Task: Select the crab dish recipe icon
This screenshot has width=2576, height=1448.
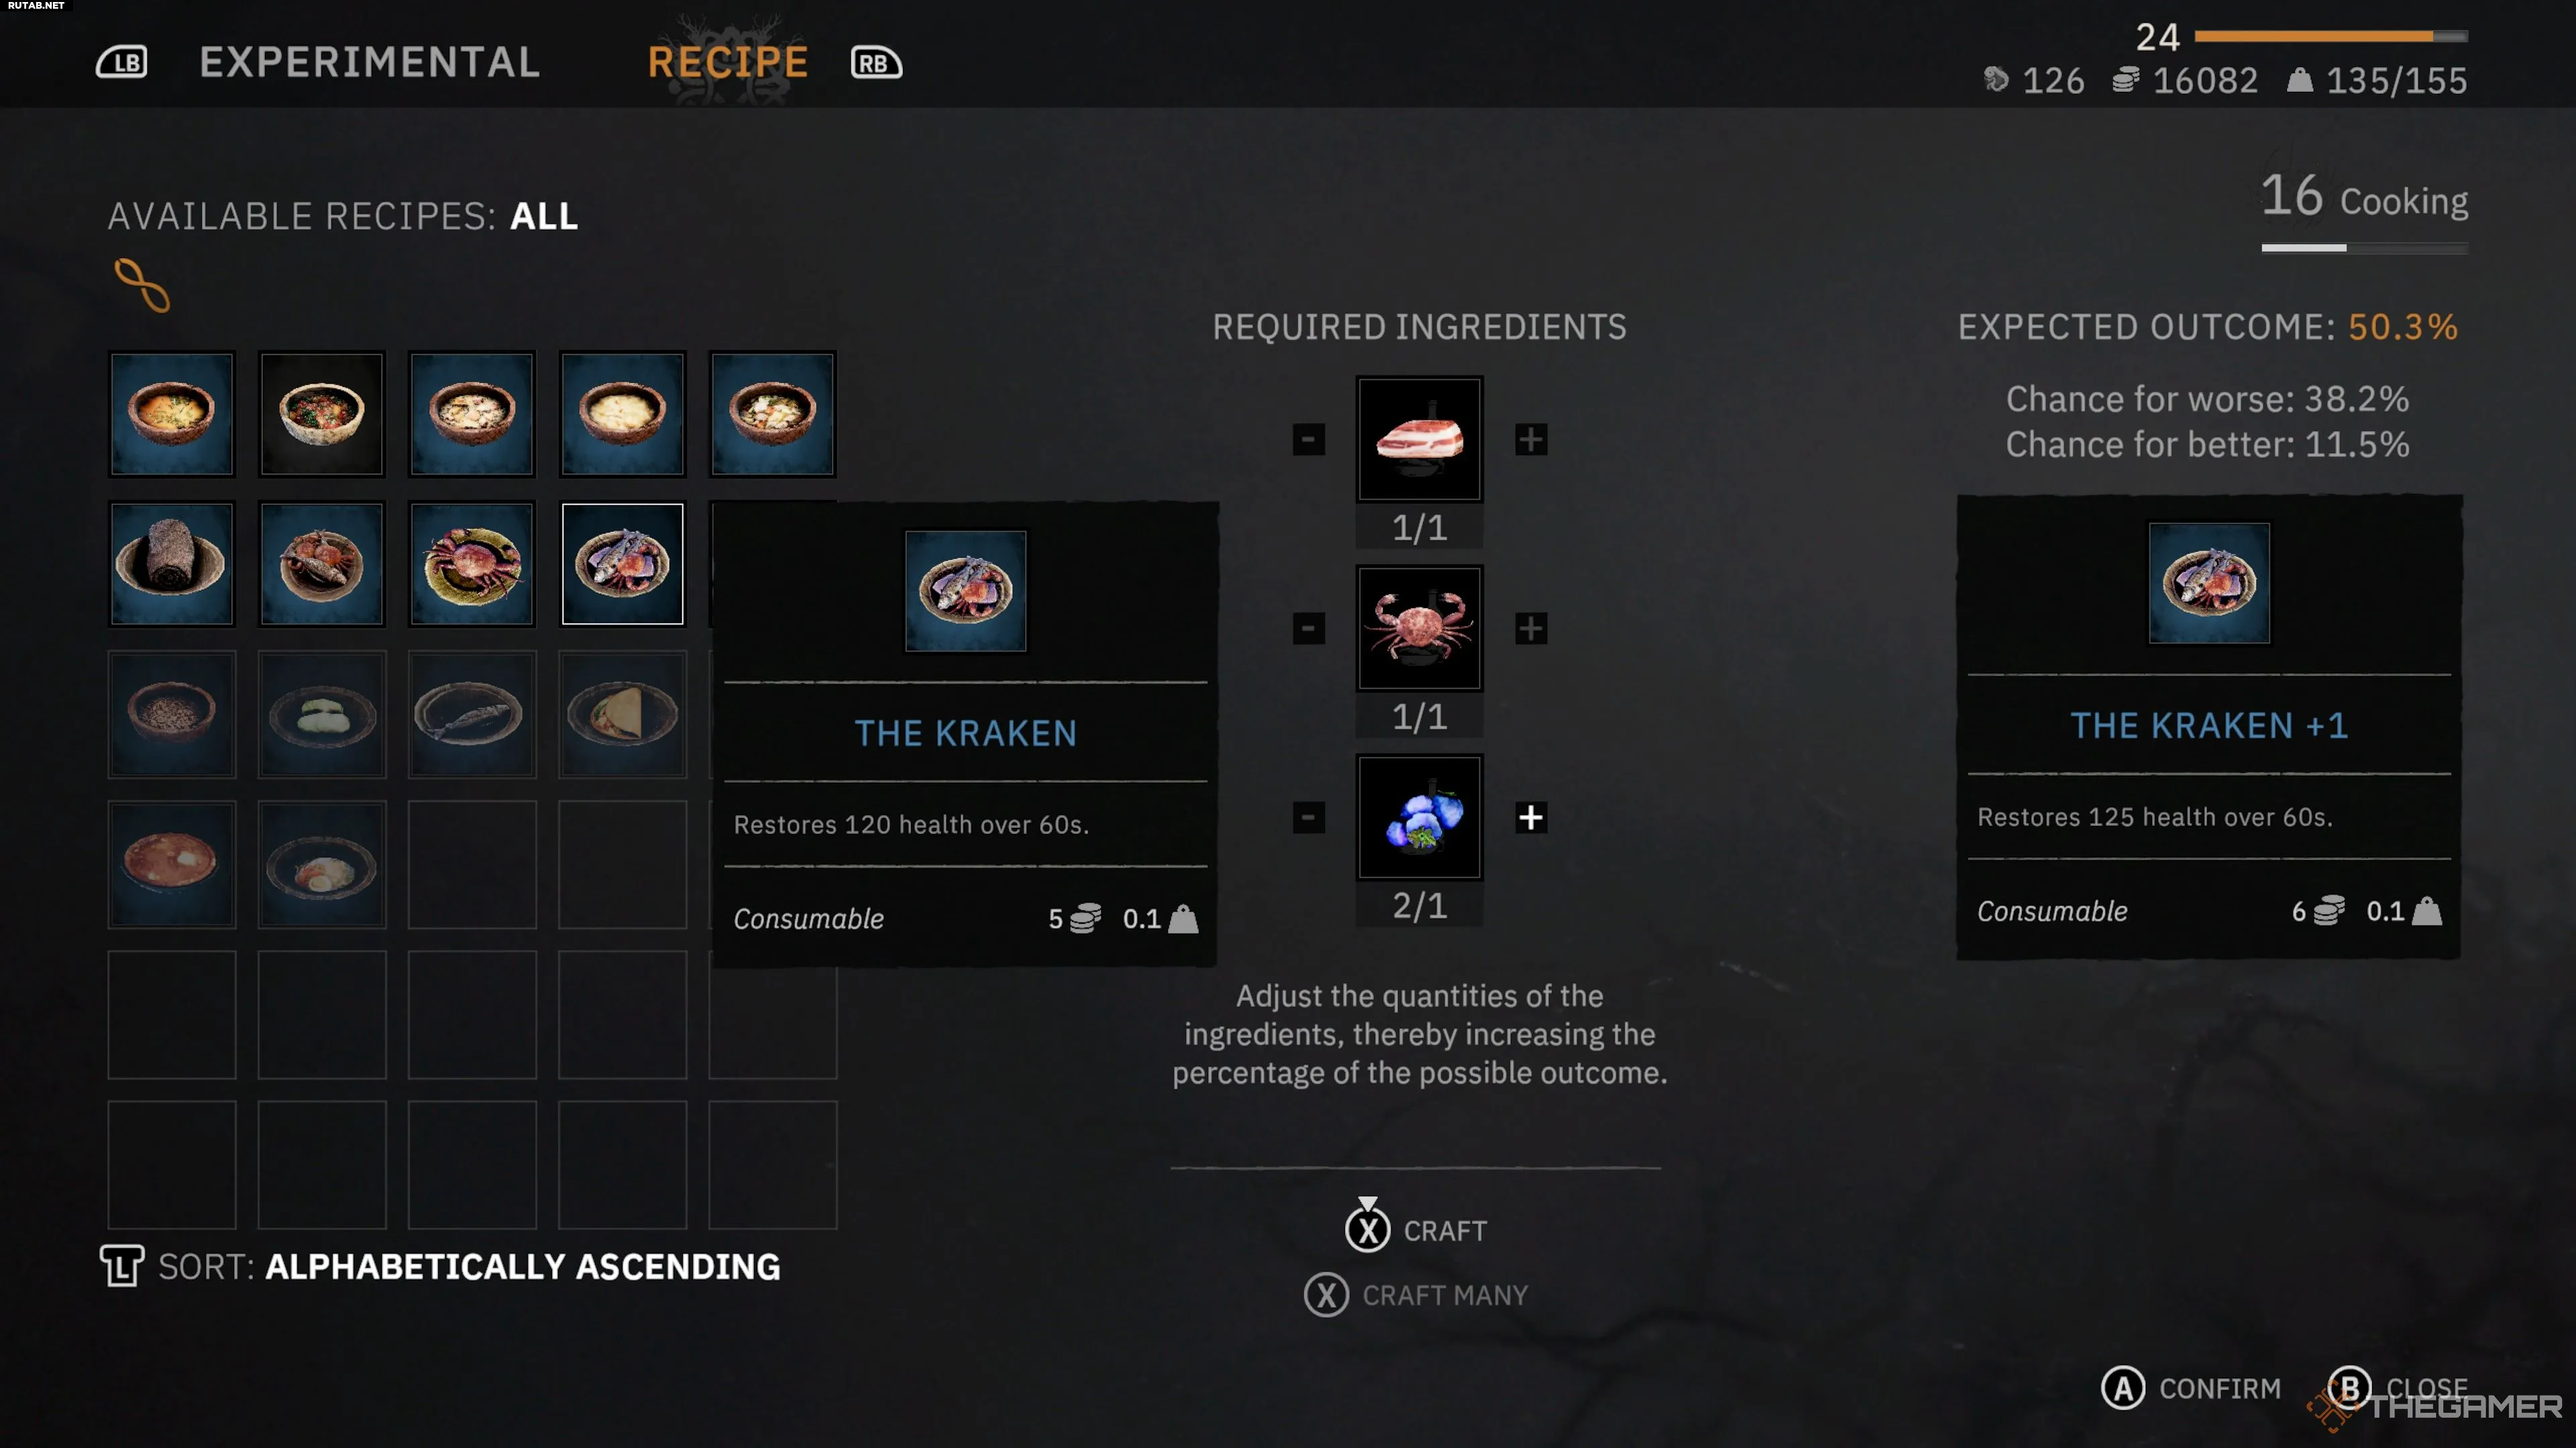Action: click(x=471, y=564)
